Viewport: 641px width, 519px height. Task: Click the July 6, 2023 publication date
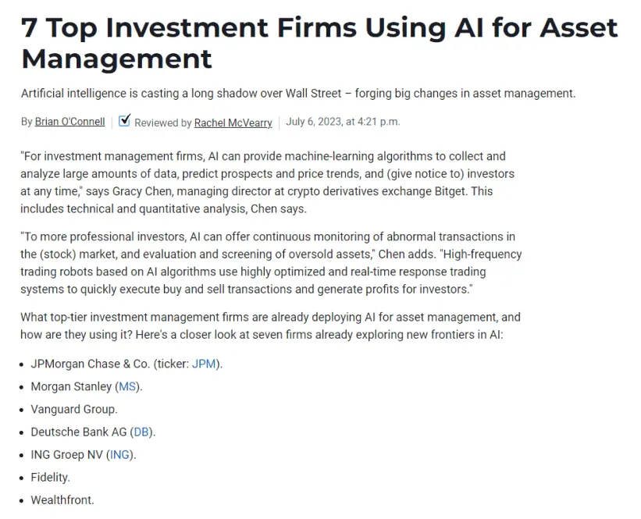tap(343, 122)
